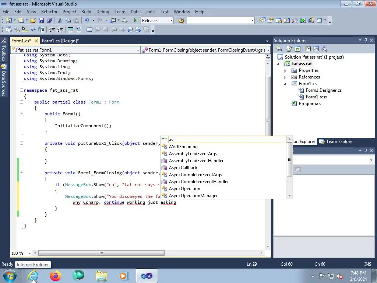
Task: Toggle auto-hide pin on Solution Explorer
Action: [366, 41]
